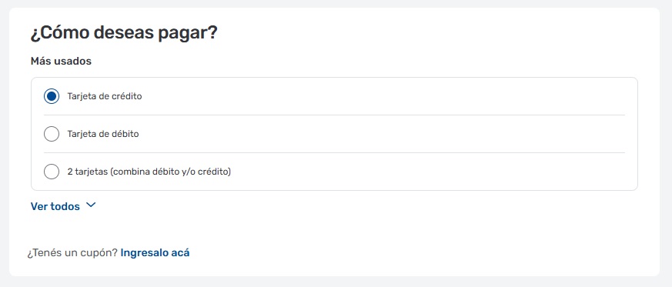
Task: Click the filled blue dot in the credit radio
Action: pos(52,96)
